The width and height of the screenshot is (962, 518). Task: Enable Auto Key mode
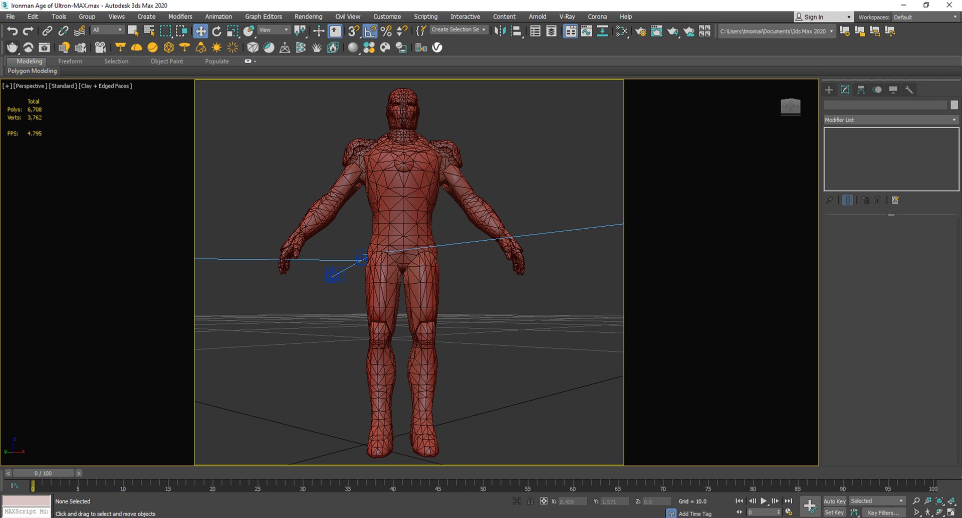(x=834, y=501)
